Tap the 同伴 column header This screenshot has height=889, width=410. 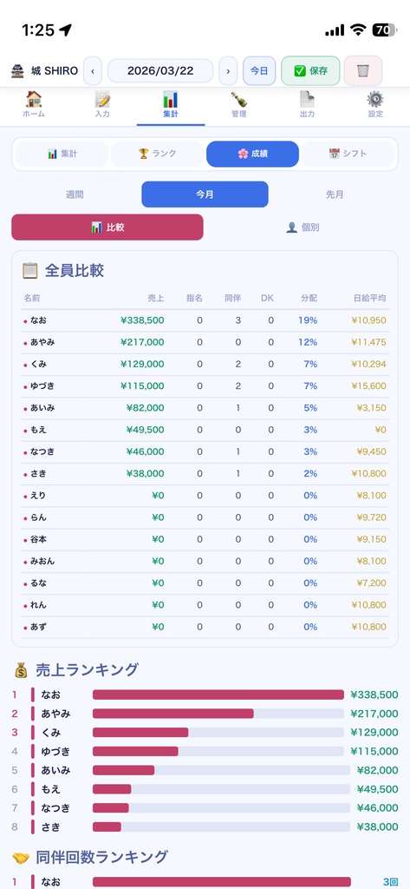click(x=233, y=299)
